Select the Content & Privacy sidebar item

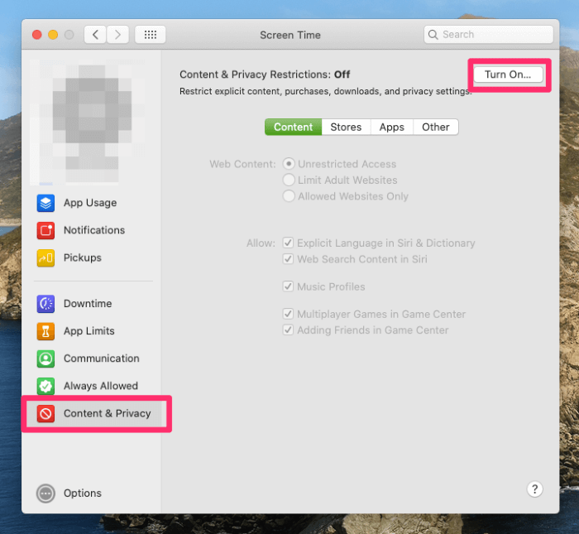point(96,413)
